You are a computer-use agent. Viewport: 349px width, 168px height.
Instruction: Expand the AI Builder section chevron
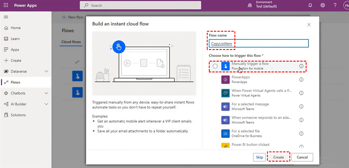46,104
